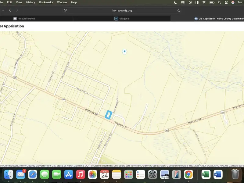
Task: Expand the sidebar dropdown chevron in Safari toolbar
Action: click(x=3, y=10)
